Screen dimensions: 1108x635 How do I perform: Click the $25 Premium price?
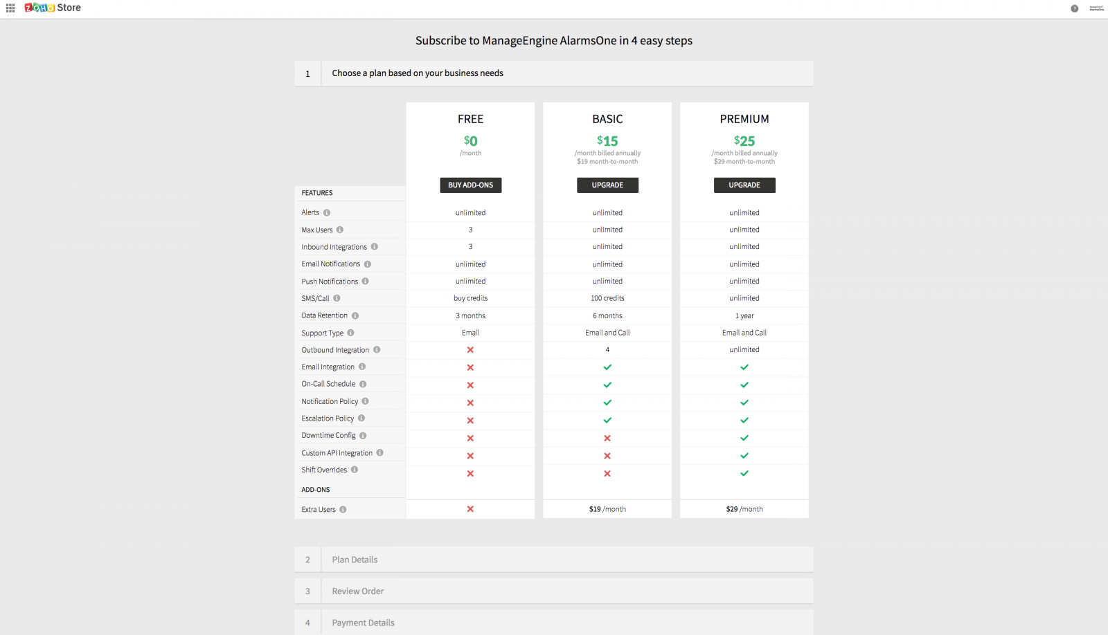tap(744, 140)
